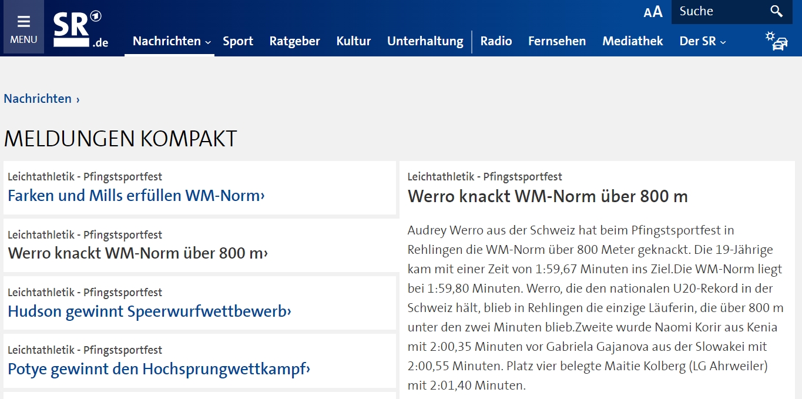Open Hudson gewinnt Speerwurfwettbewerb article
This screenshot has height=399, width=802.
[x=149, y=311]
